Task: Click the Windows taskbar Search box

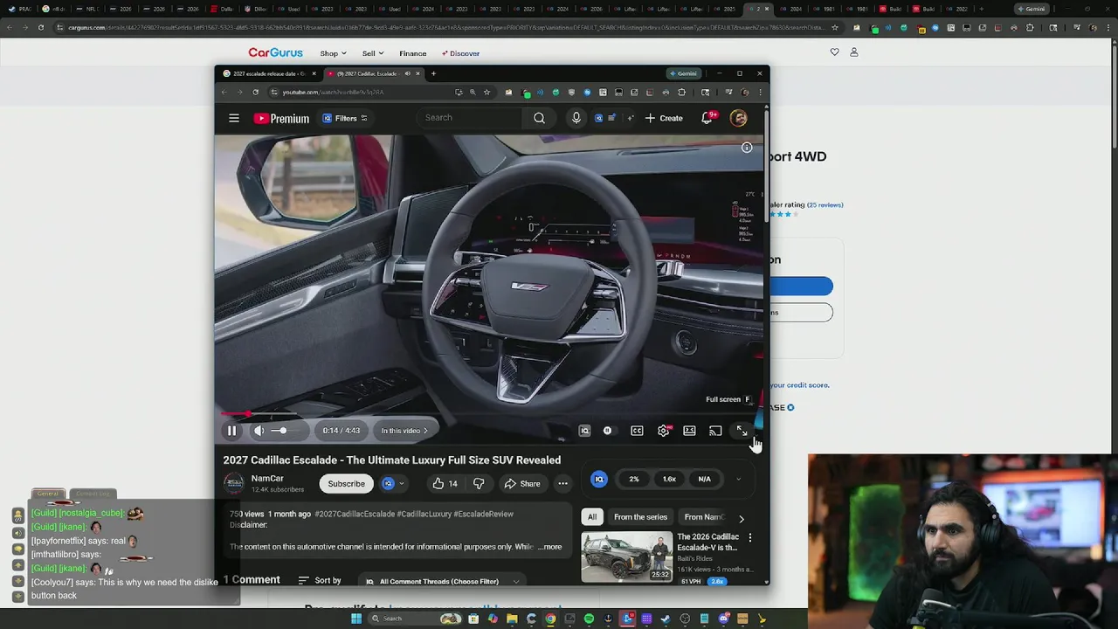Action: tap(415, 619)
